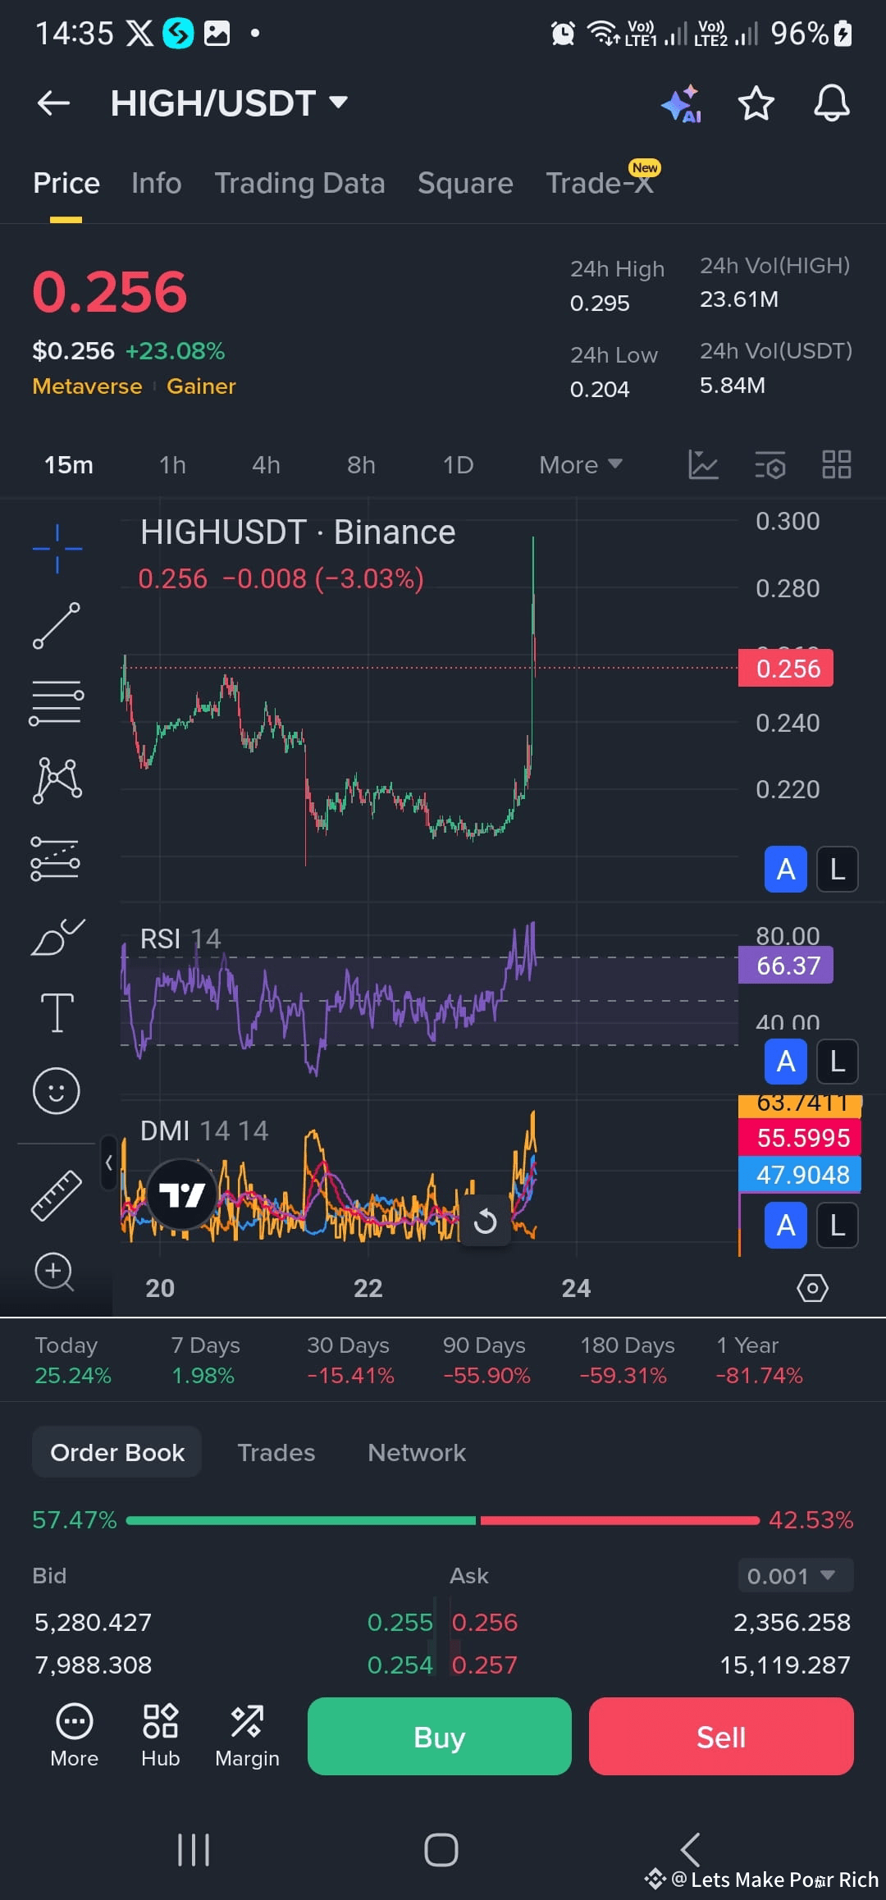Select the 4h timeframe
886x1900 pixels.
tap(266, 465)
